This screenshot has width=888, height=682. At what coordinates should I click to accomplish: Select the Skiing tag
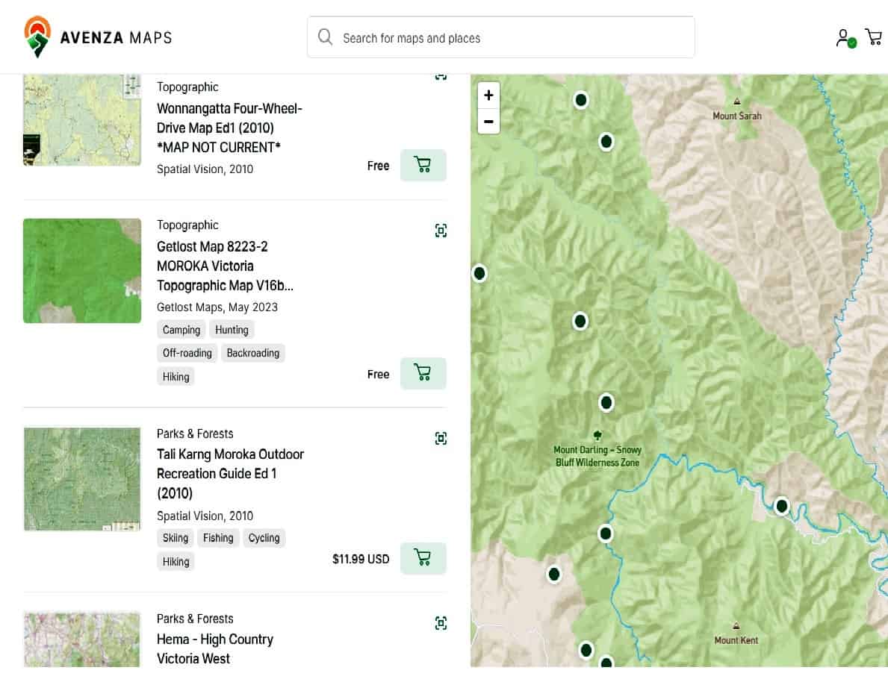tap(175, 538)
